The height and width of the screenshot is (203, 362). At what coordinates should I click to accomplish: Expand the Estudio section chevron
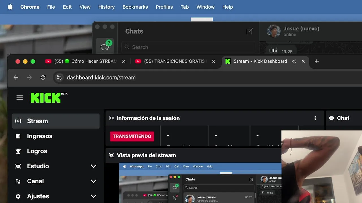[x=94, y=166]
